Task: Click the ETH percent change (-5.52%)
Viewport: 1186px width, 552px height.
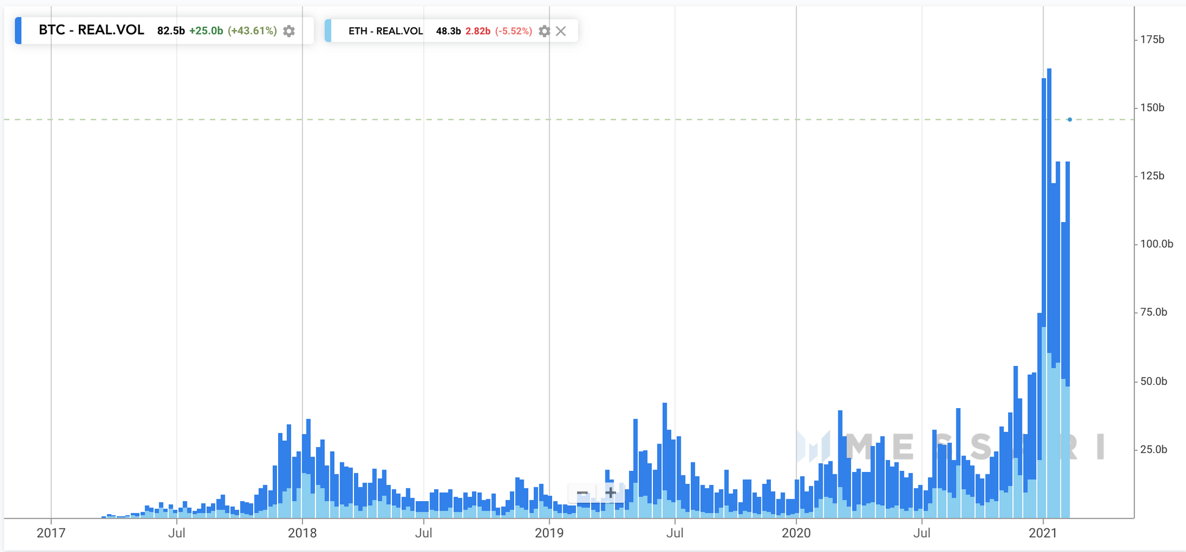Action: 514,31
